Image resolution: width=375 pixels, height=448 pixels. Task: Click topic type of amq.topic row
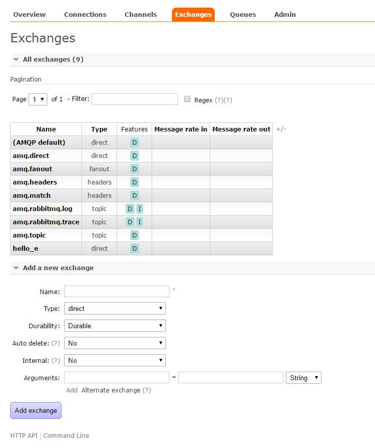point(99,235)
